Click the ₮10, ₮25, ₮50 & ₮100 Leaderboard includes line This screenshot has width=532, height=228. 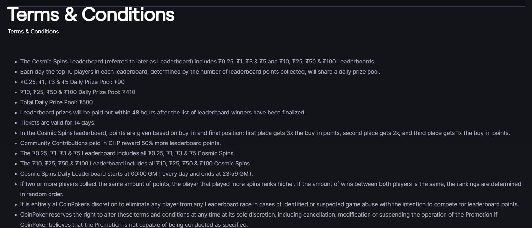(136, 164)
